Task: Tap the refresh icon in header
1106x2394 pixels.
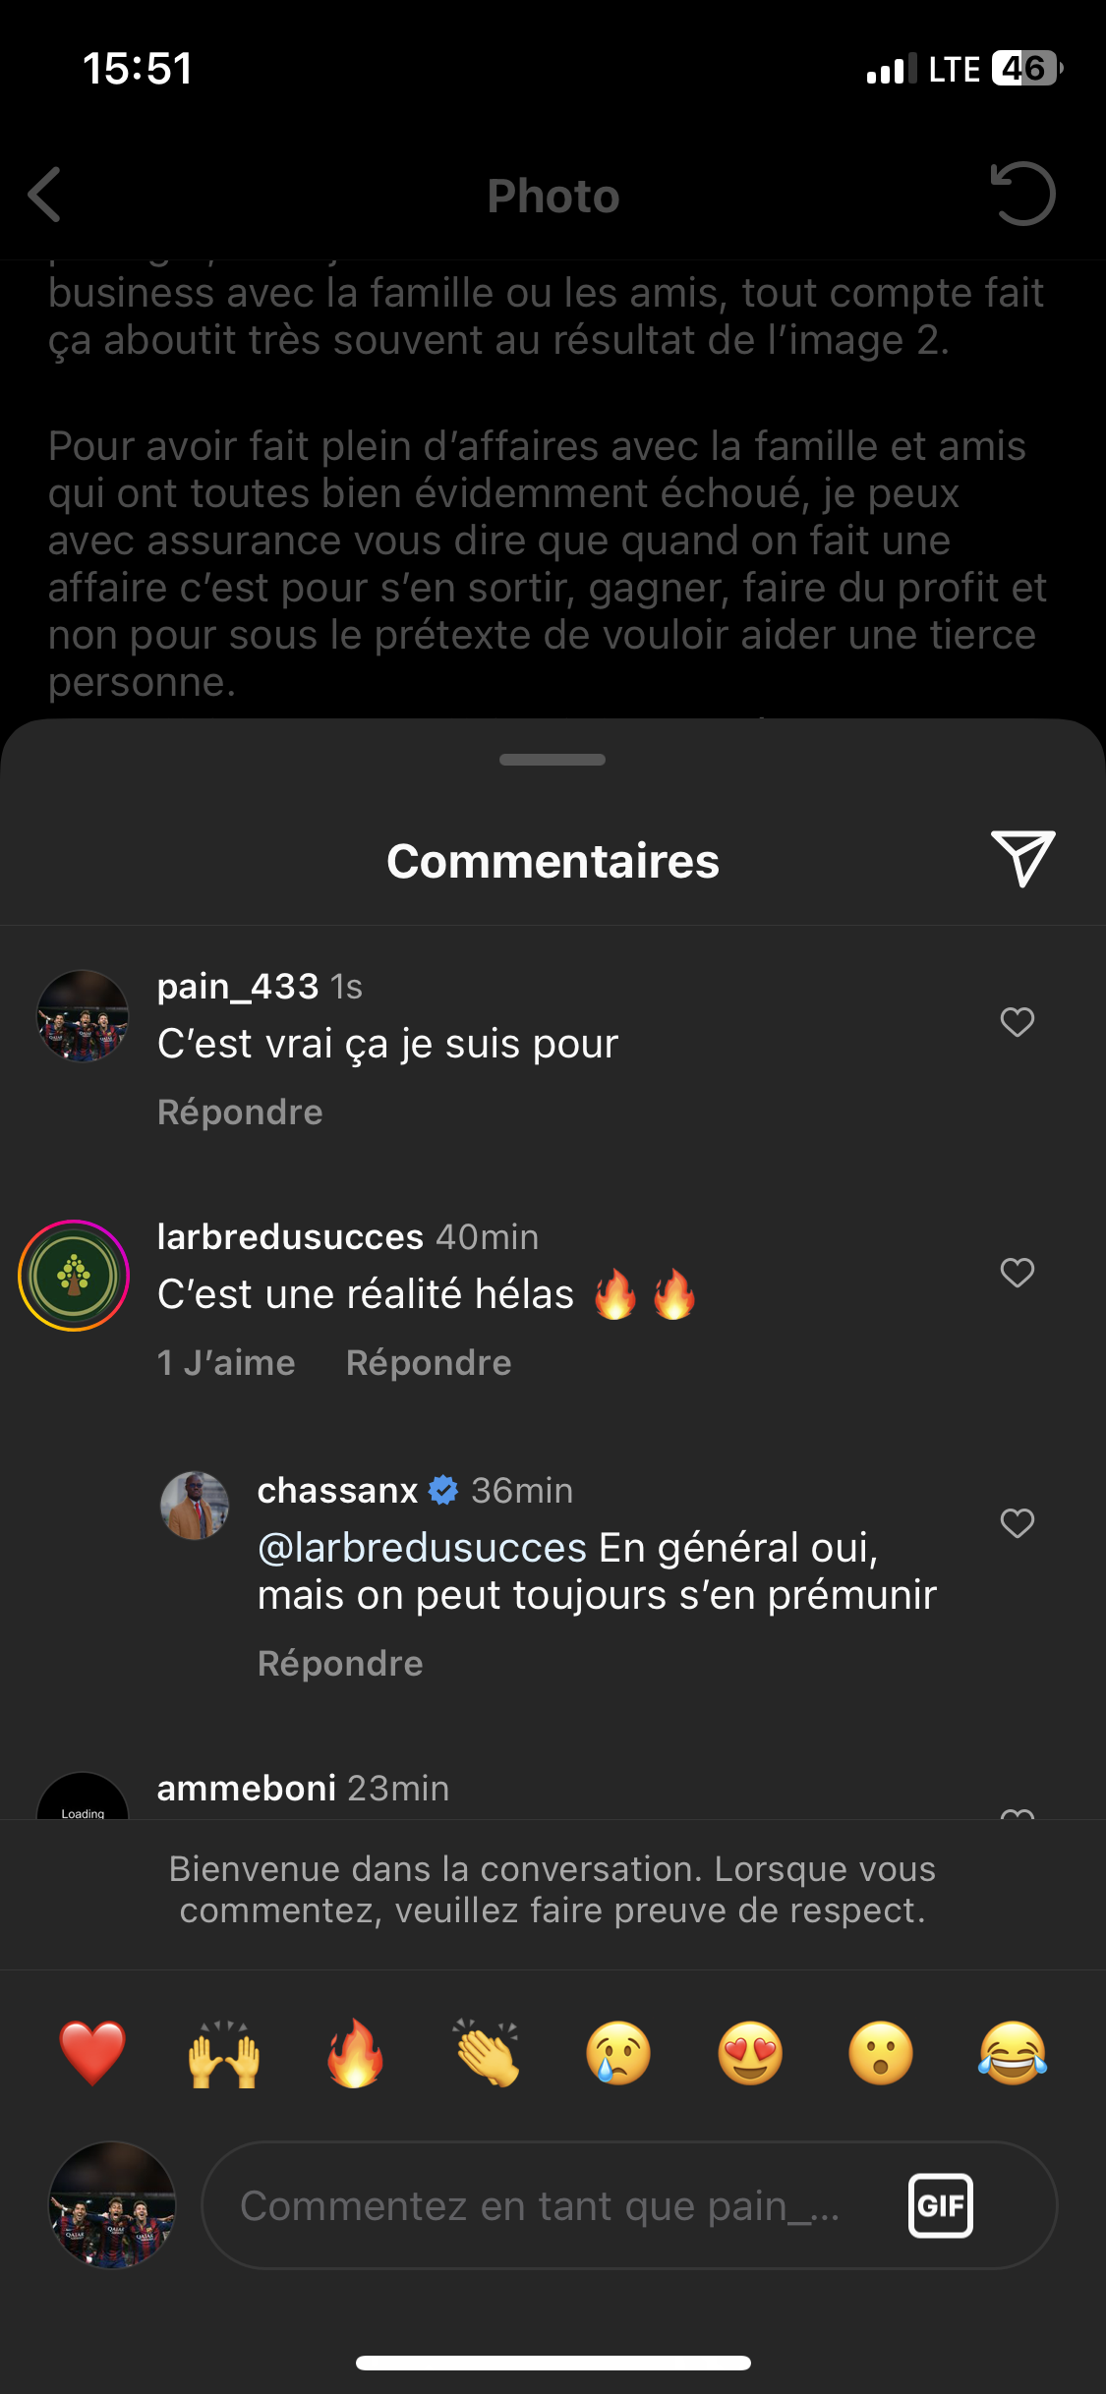Action: tap(1022, 194)
